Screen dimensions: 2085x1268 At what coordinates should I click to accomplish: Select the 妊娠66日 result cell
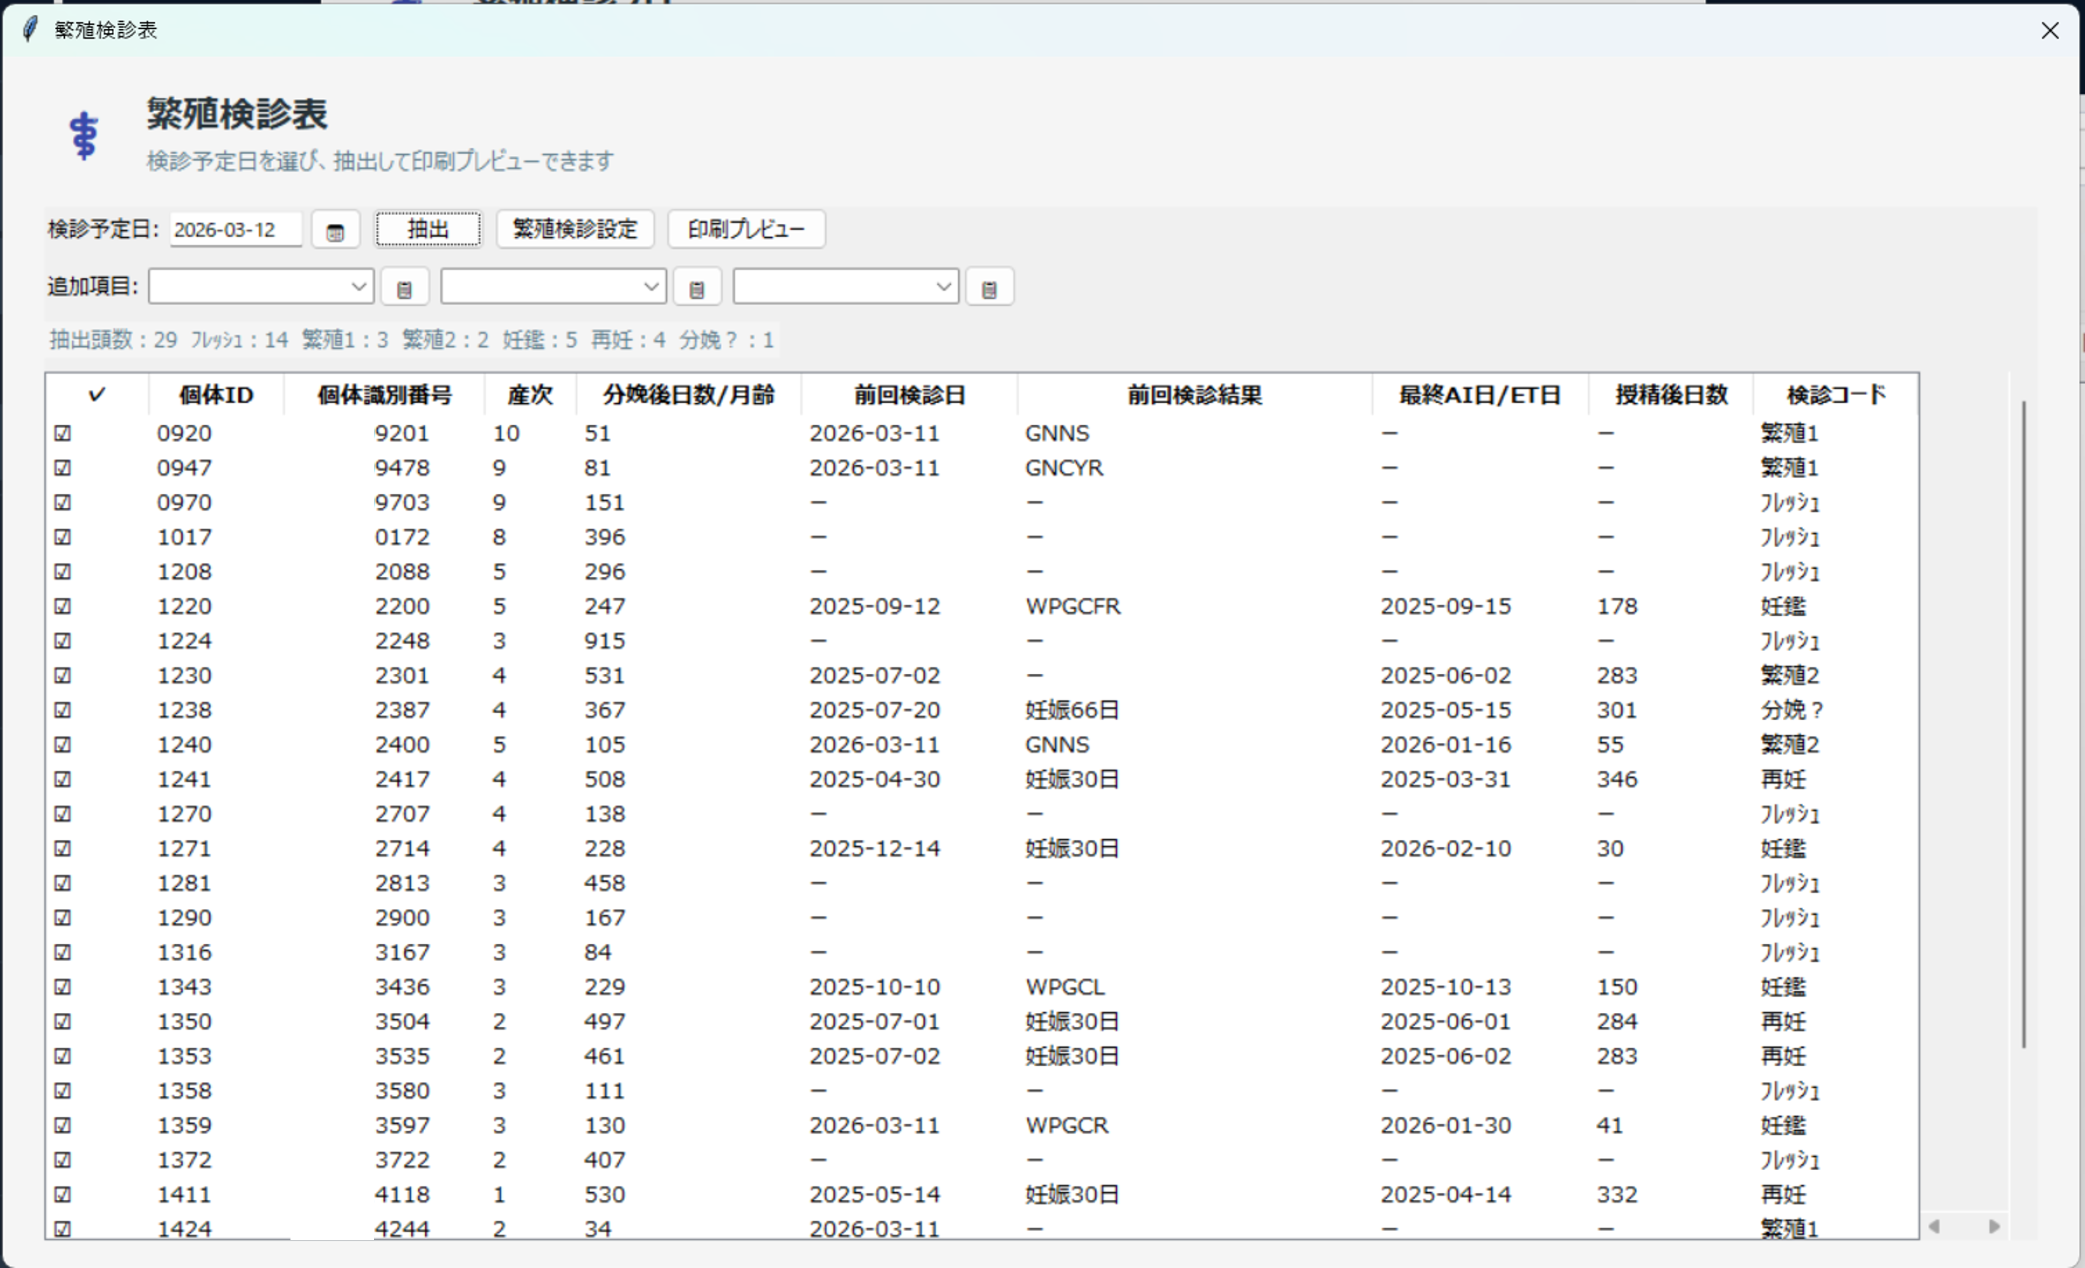pyautogui.click(x=1072, y=710)
